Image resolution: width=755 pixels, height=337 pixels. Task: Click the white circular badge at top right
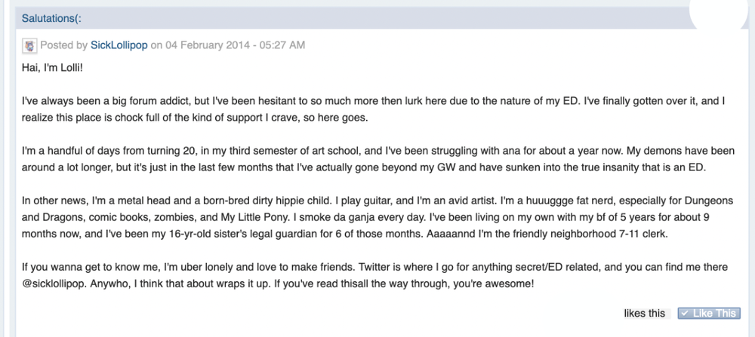pos(720,12)
